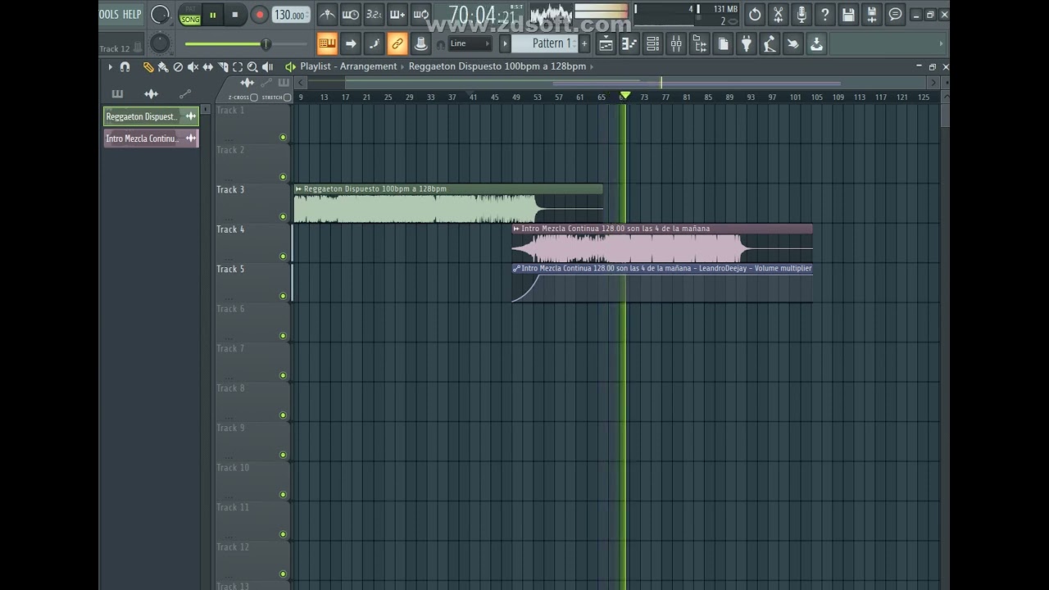This screenshot has width=1049, height=590.
Task: Toggle the link icon in toolbar
Action: click(397, 43)
